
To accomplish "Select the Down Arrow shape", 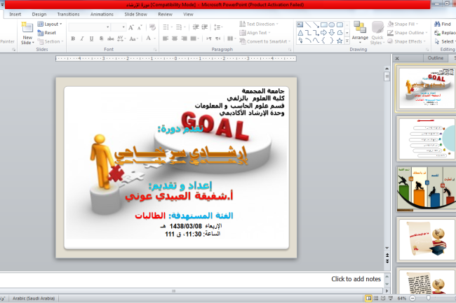I will click(332, 33).
